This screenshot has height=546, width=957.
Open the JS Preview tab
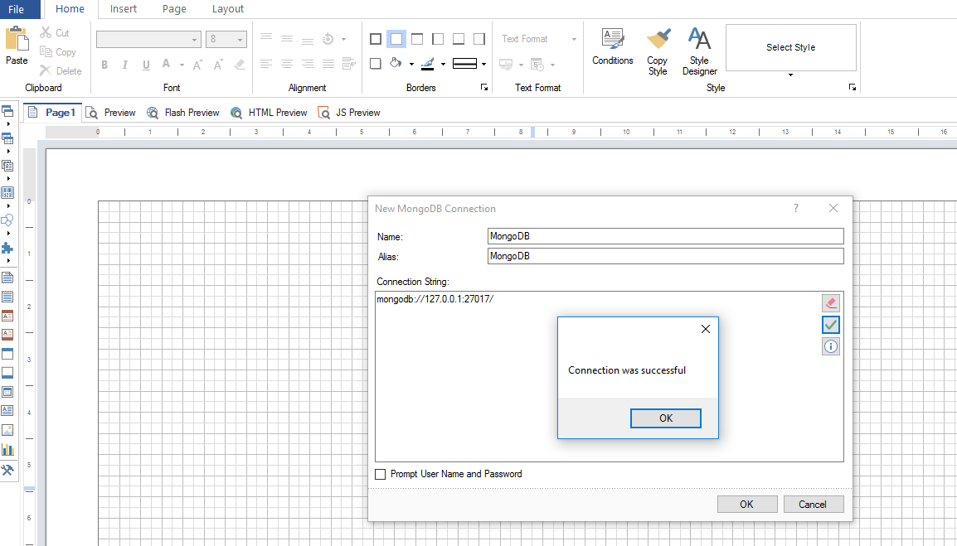pos(349,113)
